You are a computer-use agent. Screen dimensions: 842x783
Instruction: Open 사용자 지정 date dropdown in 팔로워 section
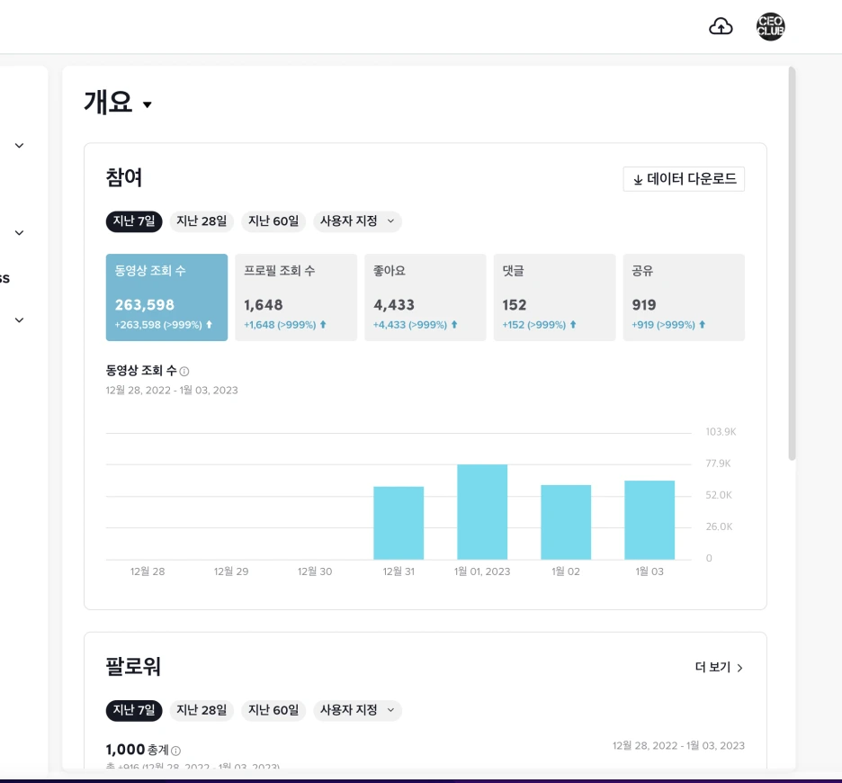(358, 710)
